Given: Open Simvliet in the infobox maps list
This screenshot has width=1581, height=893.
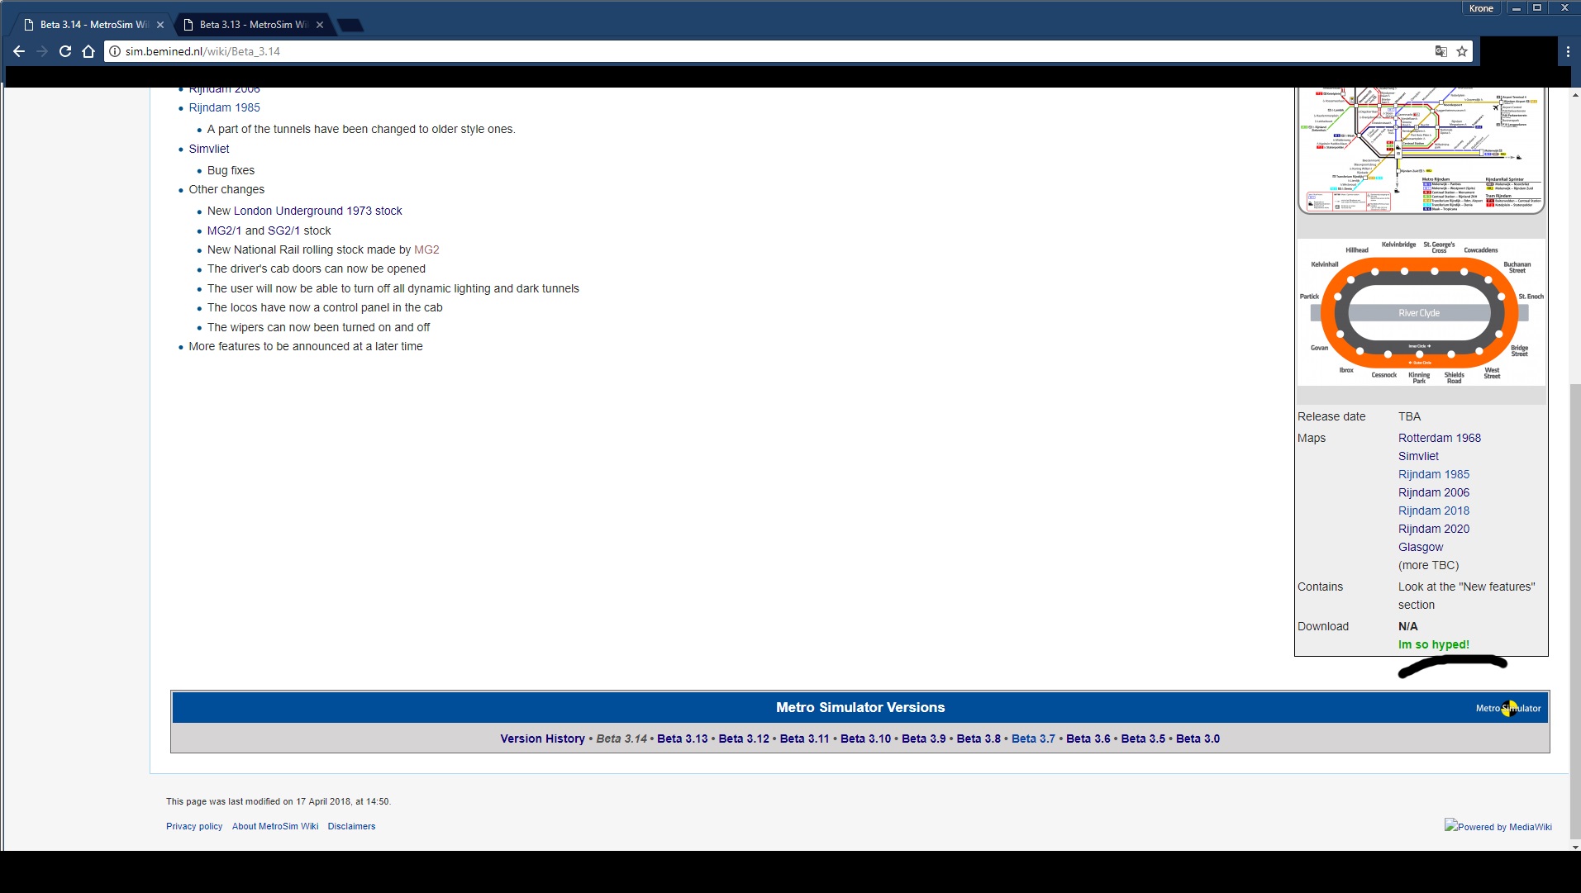Looking at the screenshot, I should click(x=1418, y=456).
